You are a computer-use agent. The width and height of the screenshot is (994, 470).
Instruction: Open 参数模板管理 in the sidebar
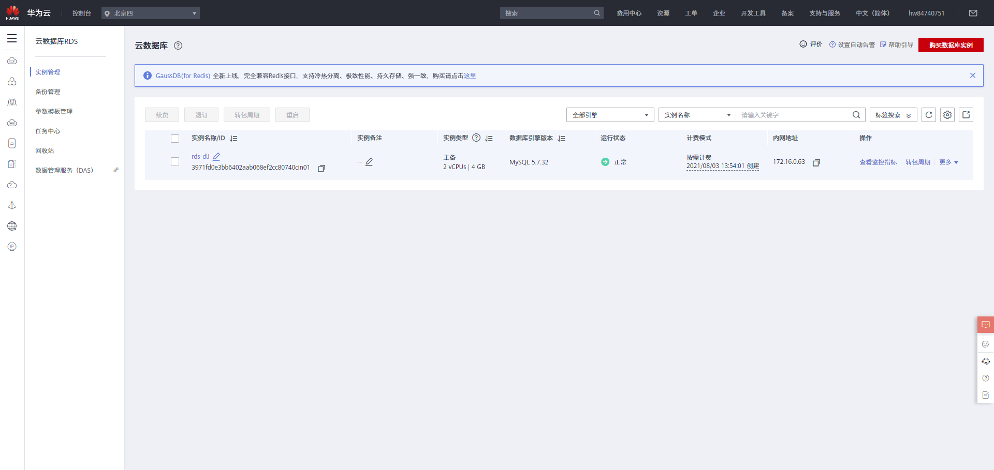point(54,112)
